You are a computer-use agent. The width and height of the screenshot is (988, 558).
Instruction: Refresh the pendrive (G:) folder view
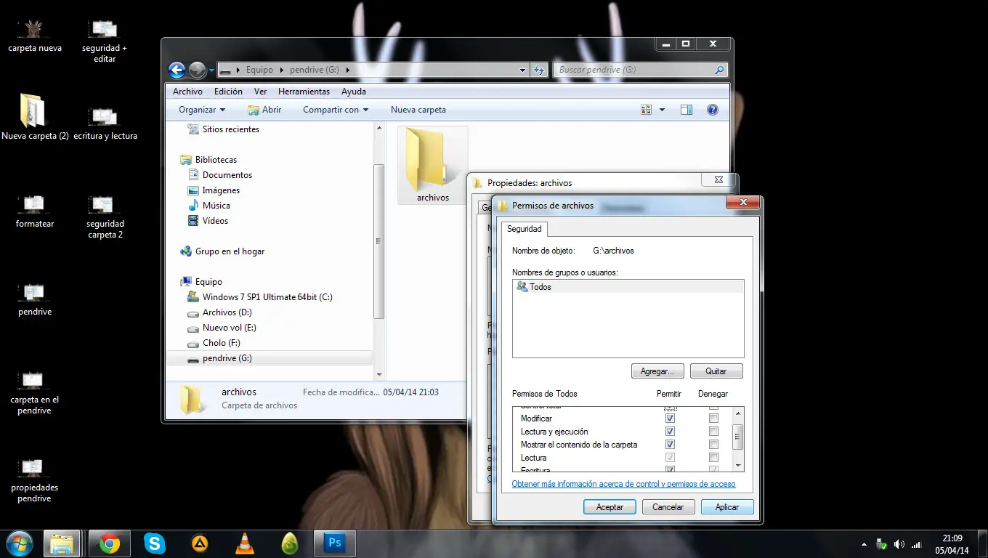click(539, 70)
